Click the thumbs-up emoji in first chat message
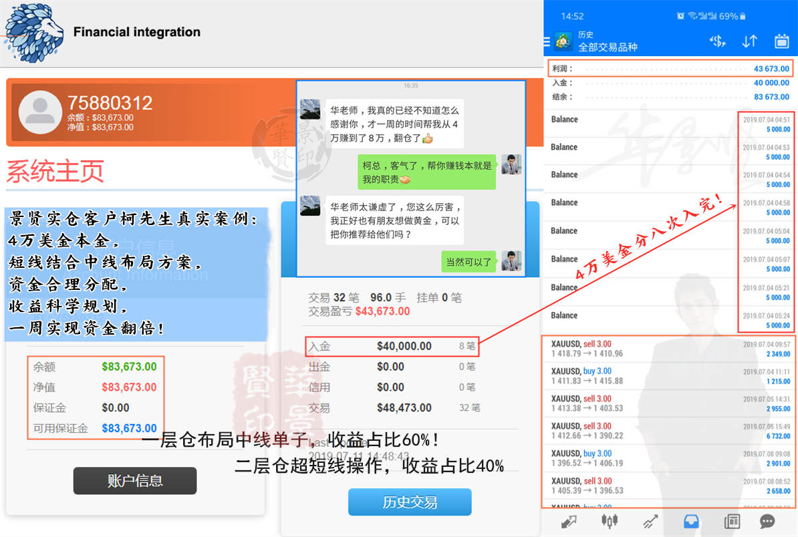This screenshot has width=798, height=537. coord(428,138)
